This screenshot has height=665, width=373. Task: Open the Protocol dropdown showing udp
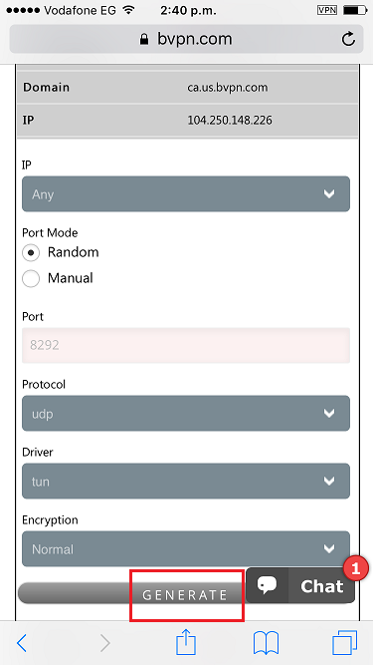coord(186,413)
